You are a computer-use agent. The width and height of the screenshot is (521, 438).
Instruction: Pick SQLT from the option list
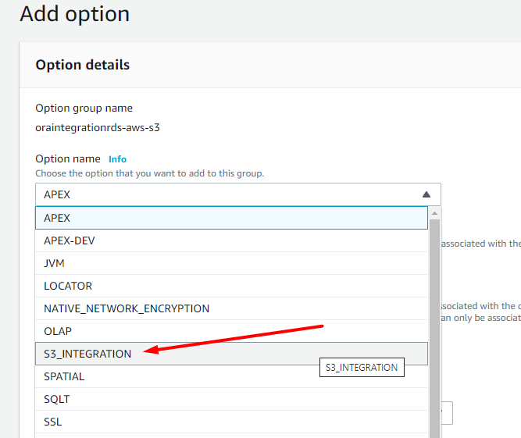[231, 399]
